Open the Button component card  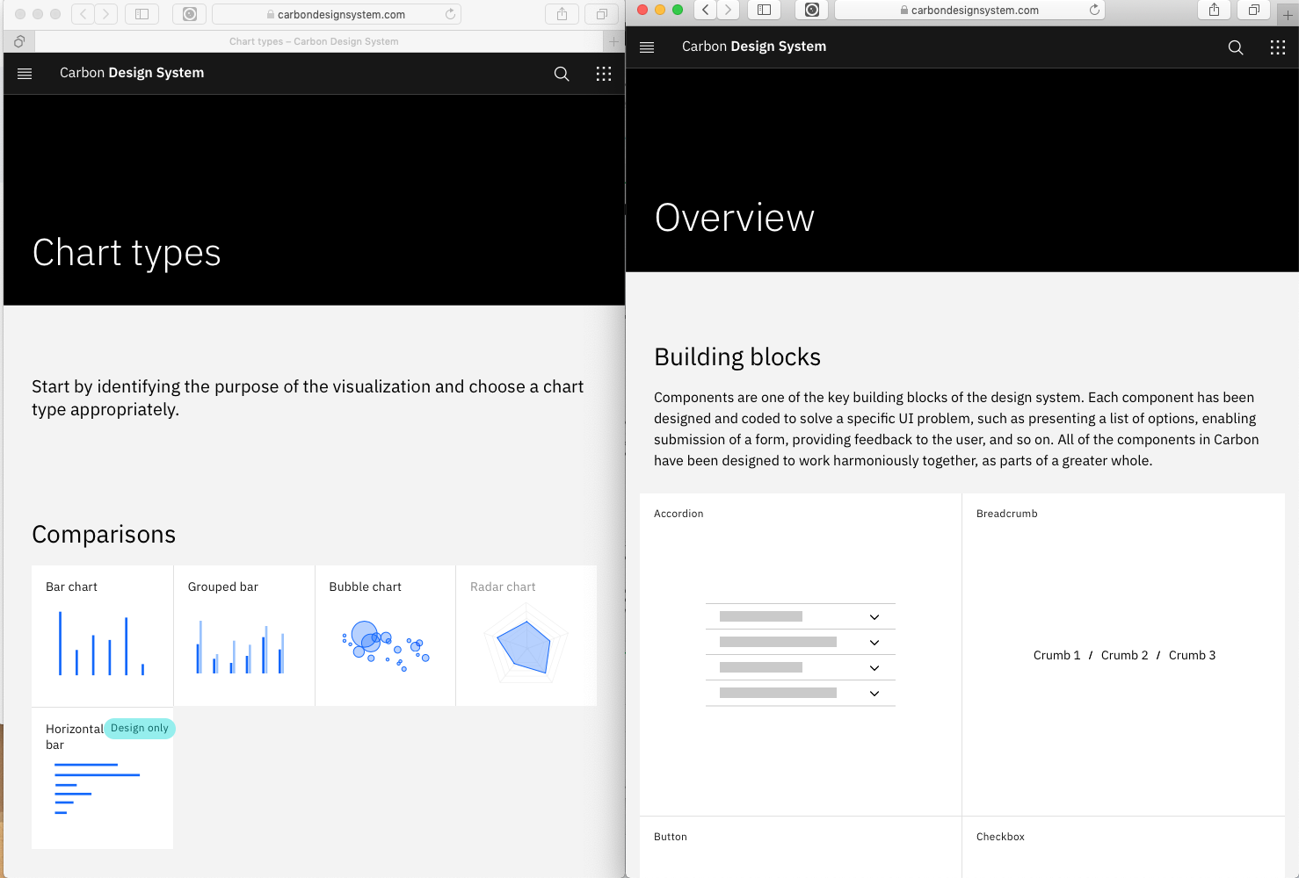(801, 847)
